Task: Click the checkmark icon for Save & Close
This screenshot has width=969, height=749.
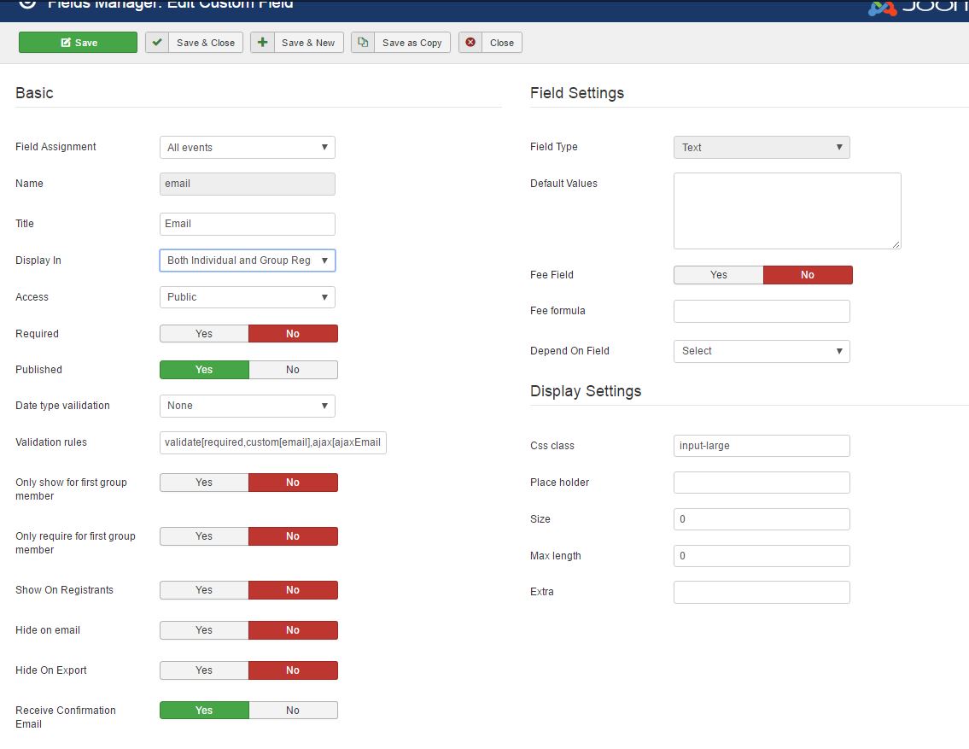Action: pos(157,43)
